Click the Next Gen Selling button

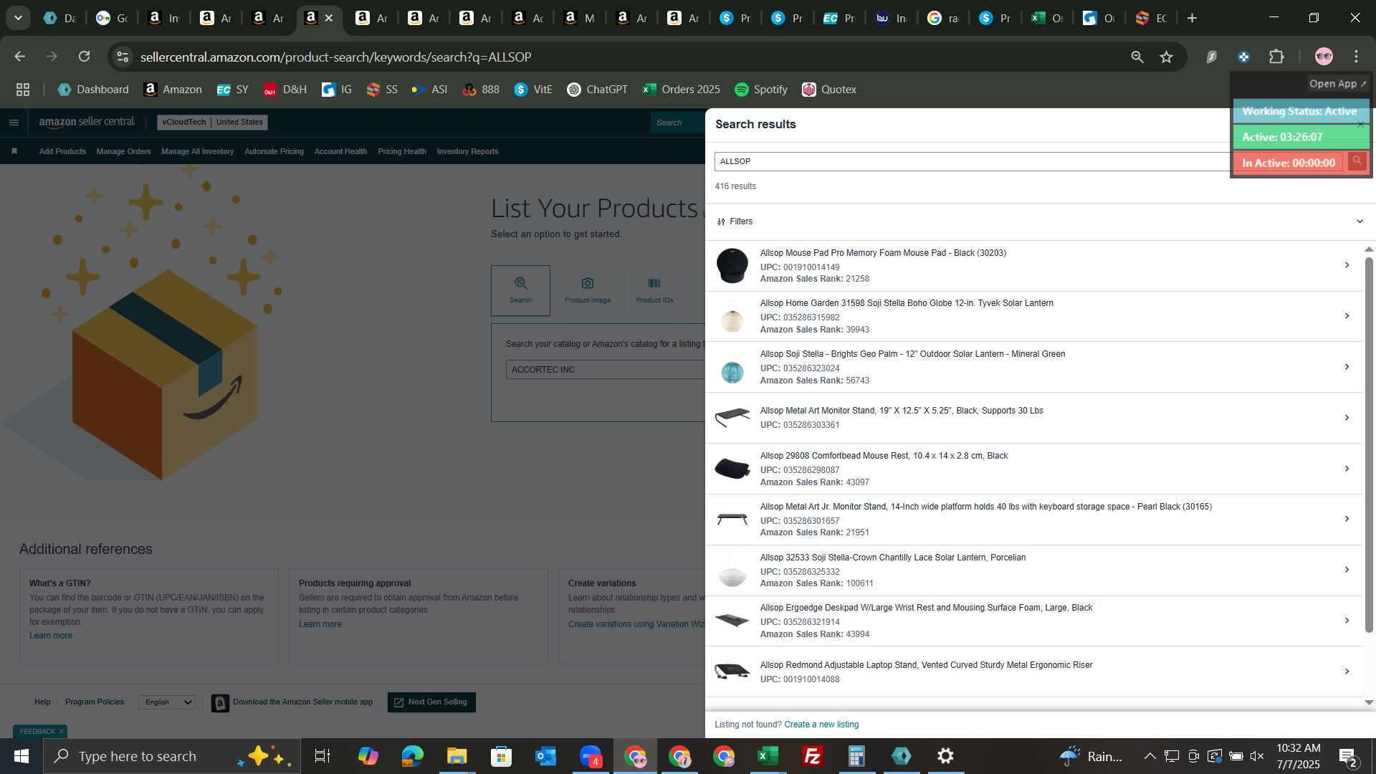431,702
